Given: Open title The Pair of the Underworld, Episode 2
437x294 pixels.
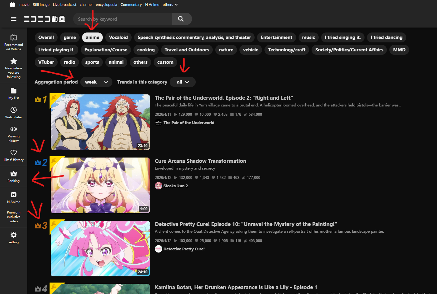Looking at the screenshot, I should point(224,98).
